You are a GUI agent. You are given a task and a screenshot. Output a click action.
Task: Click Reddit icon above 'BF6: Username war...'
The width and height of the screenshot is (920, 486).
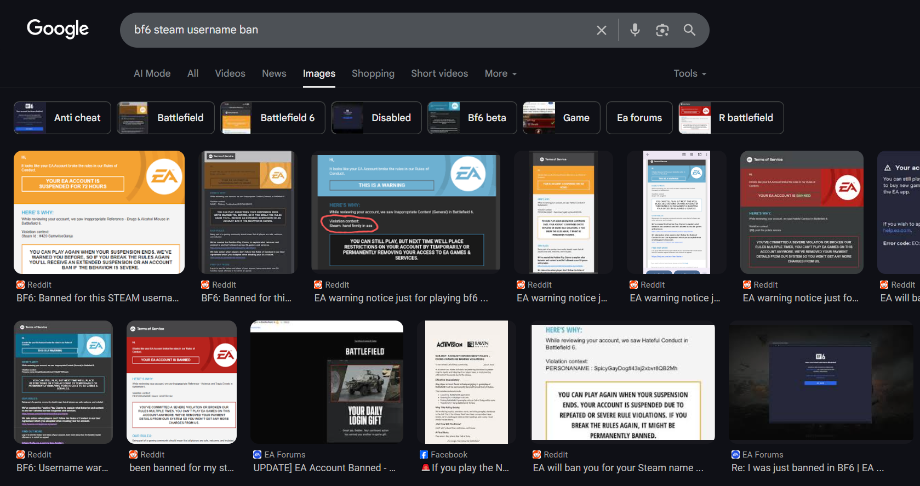point(21,455)
